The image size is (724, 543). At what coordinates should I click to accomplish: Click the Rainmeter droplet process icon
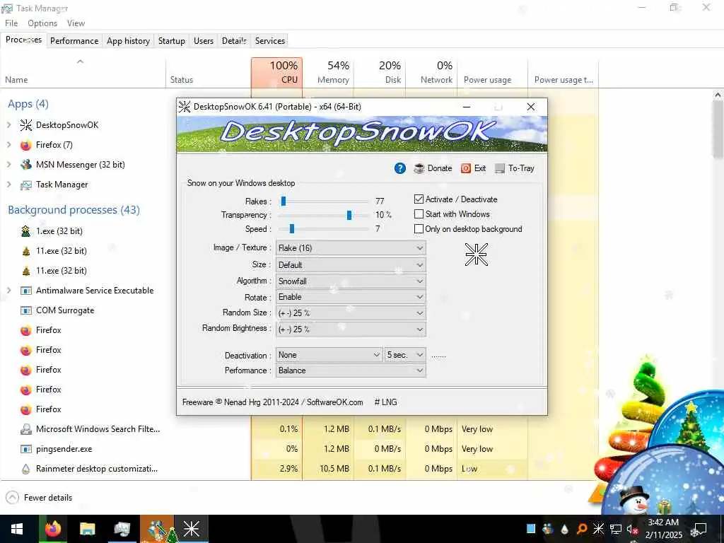click(x=26, y=469)
